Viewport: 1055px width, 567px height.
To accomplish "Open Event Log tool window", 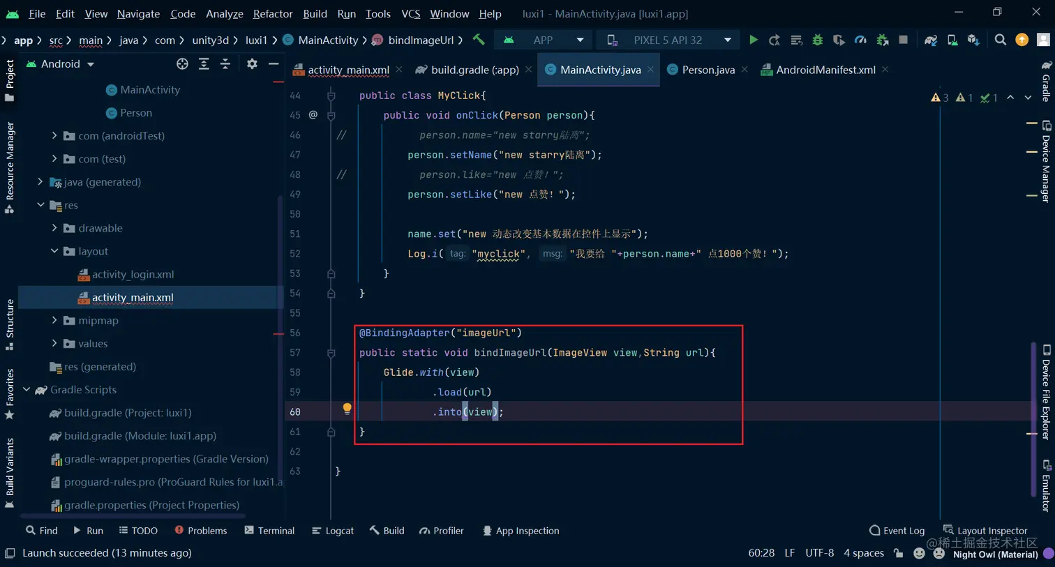I will [897, 531].
